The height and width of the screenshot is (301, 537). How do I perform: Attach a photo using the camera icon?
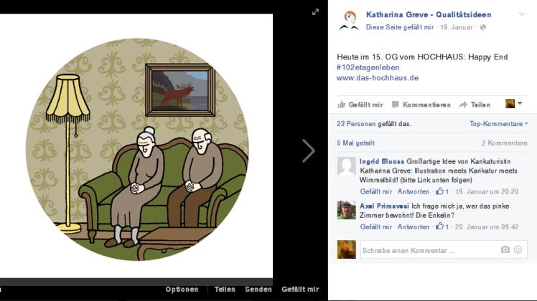click(x=505, y=249)
